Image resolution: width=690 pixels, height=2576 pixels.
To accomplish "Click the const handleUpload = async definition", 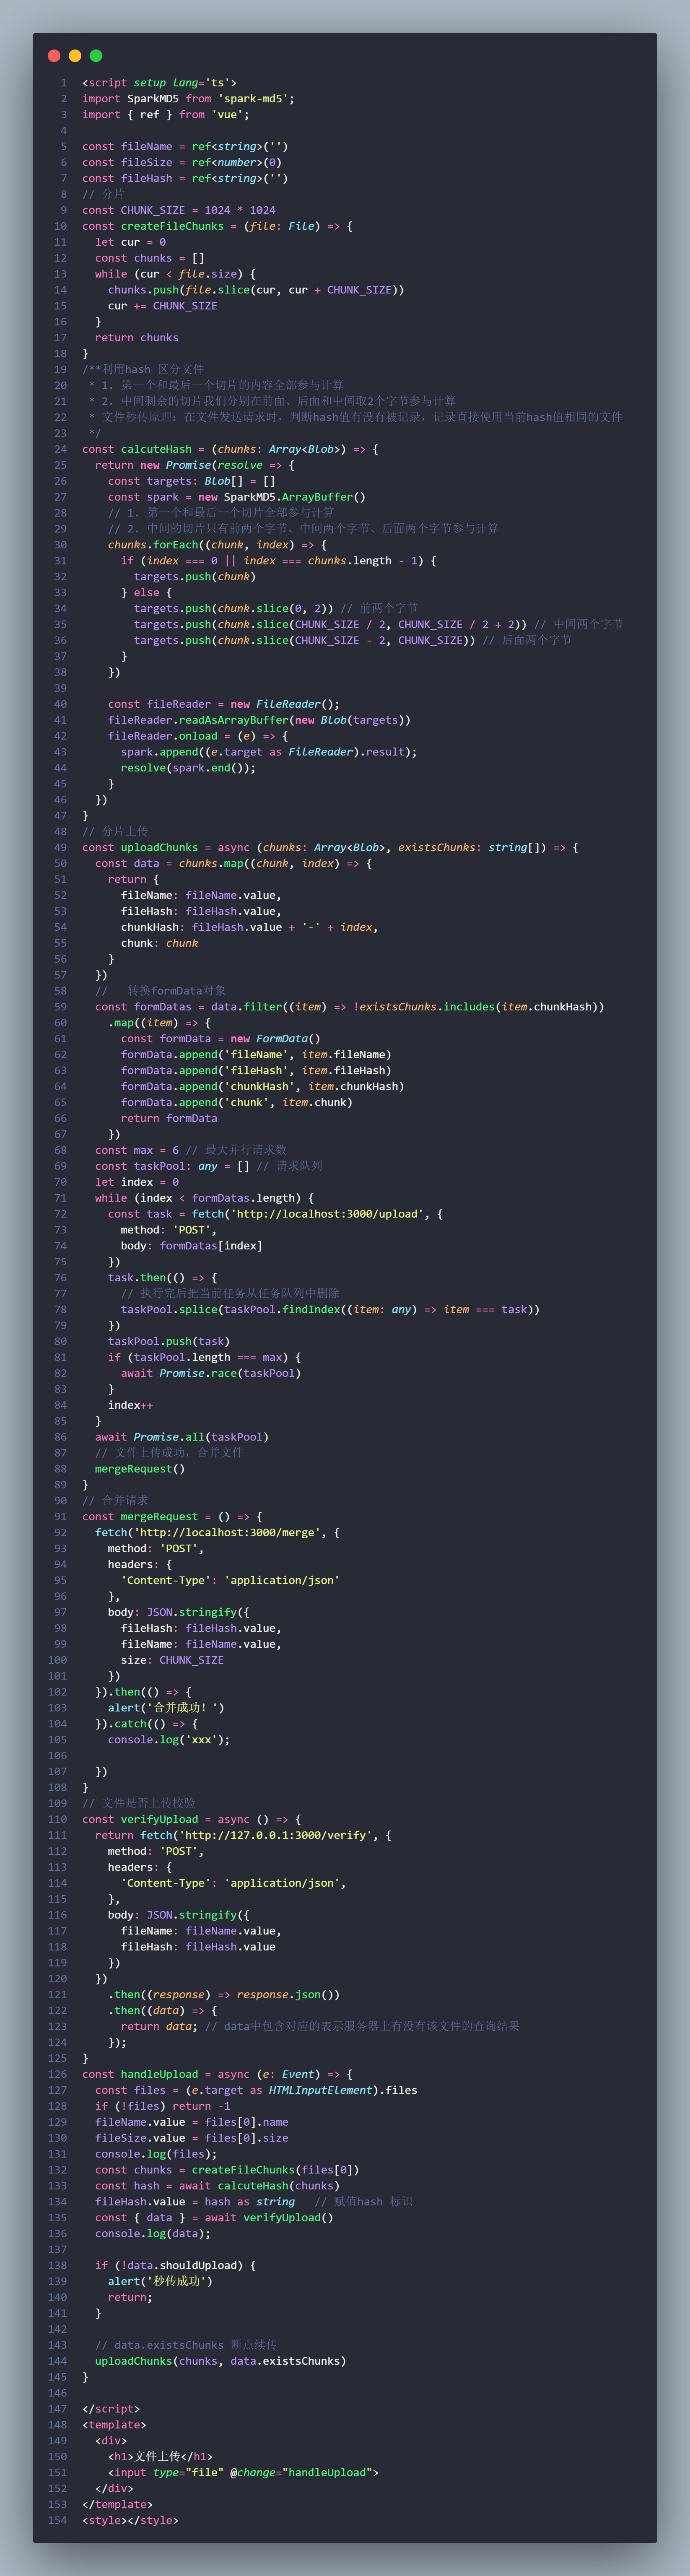I will pos(217,2075).
